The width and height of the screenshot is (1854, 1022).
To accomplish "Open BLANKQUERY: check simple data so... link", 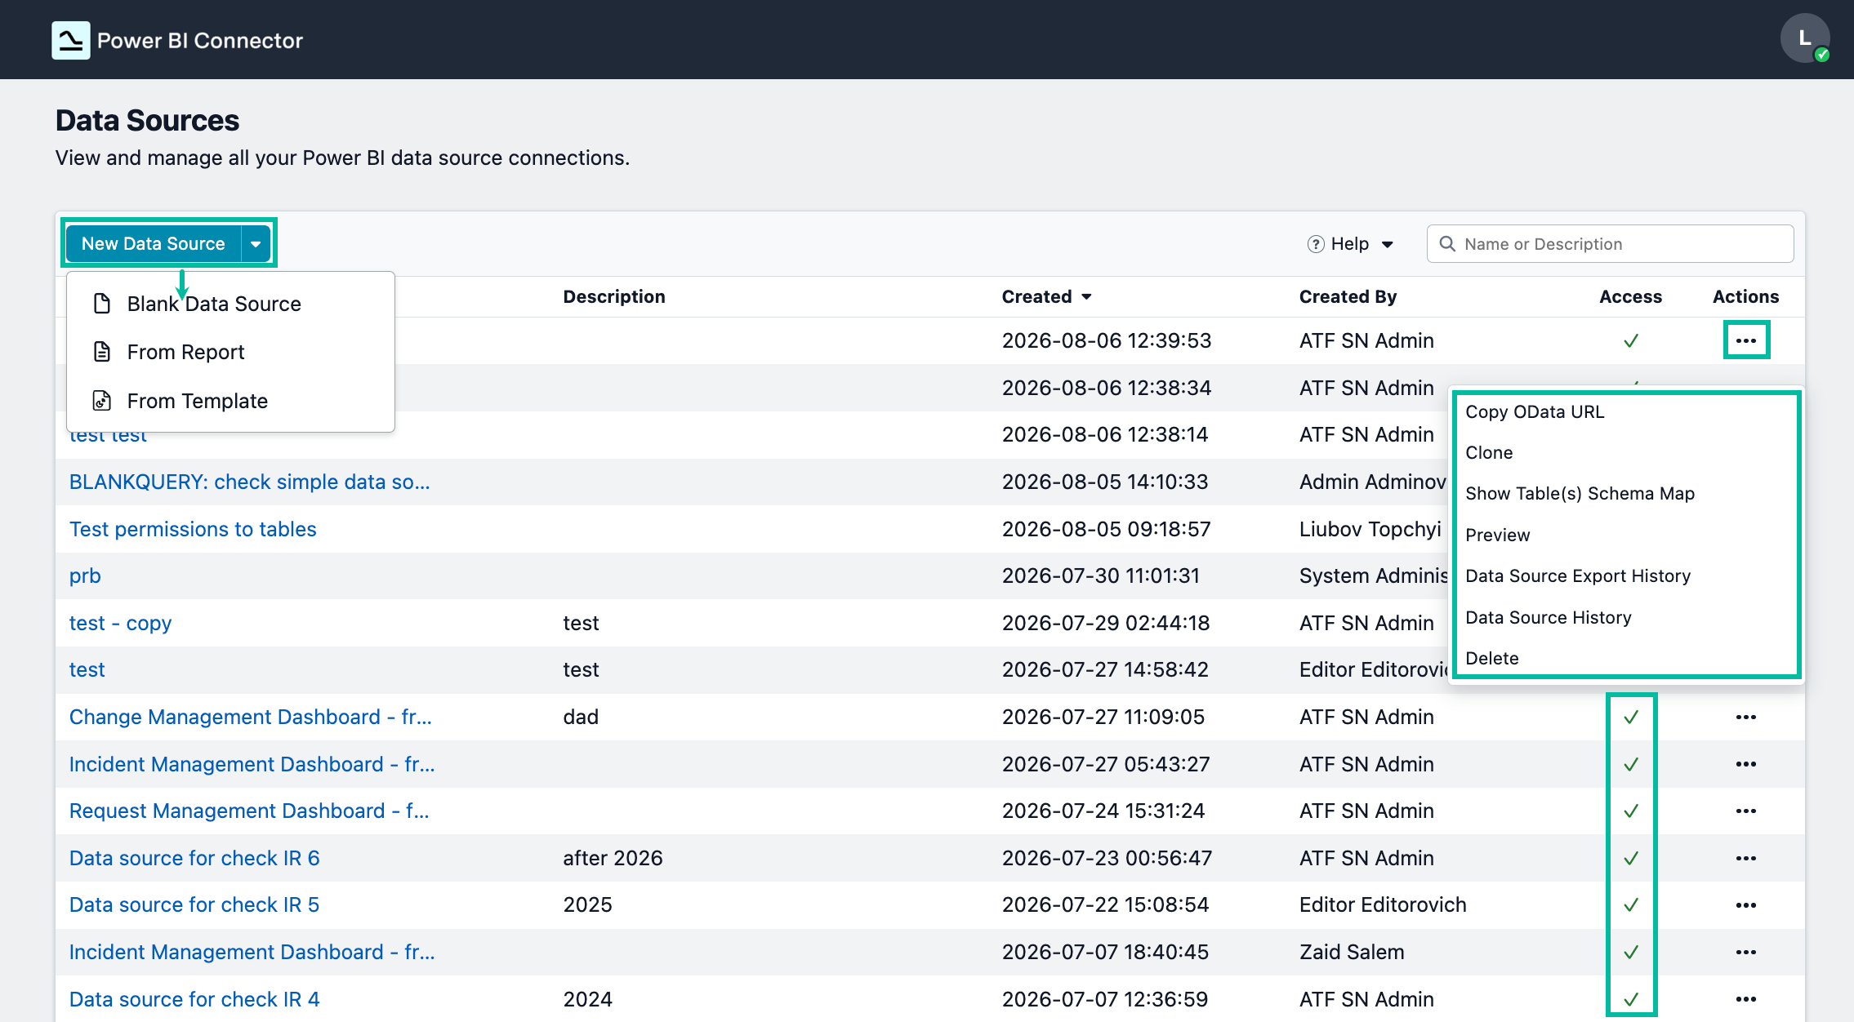I will pyautogui.click(x=249, y=482).
